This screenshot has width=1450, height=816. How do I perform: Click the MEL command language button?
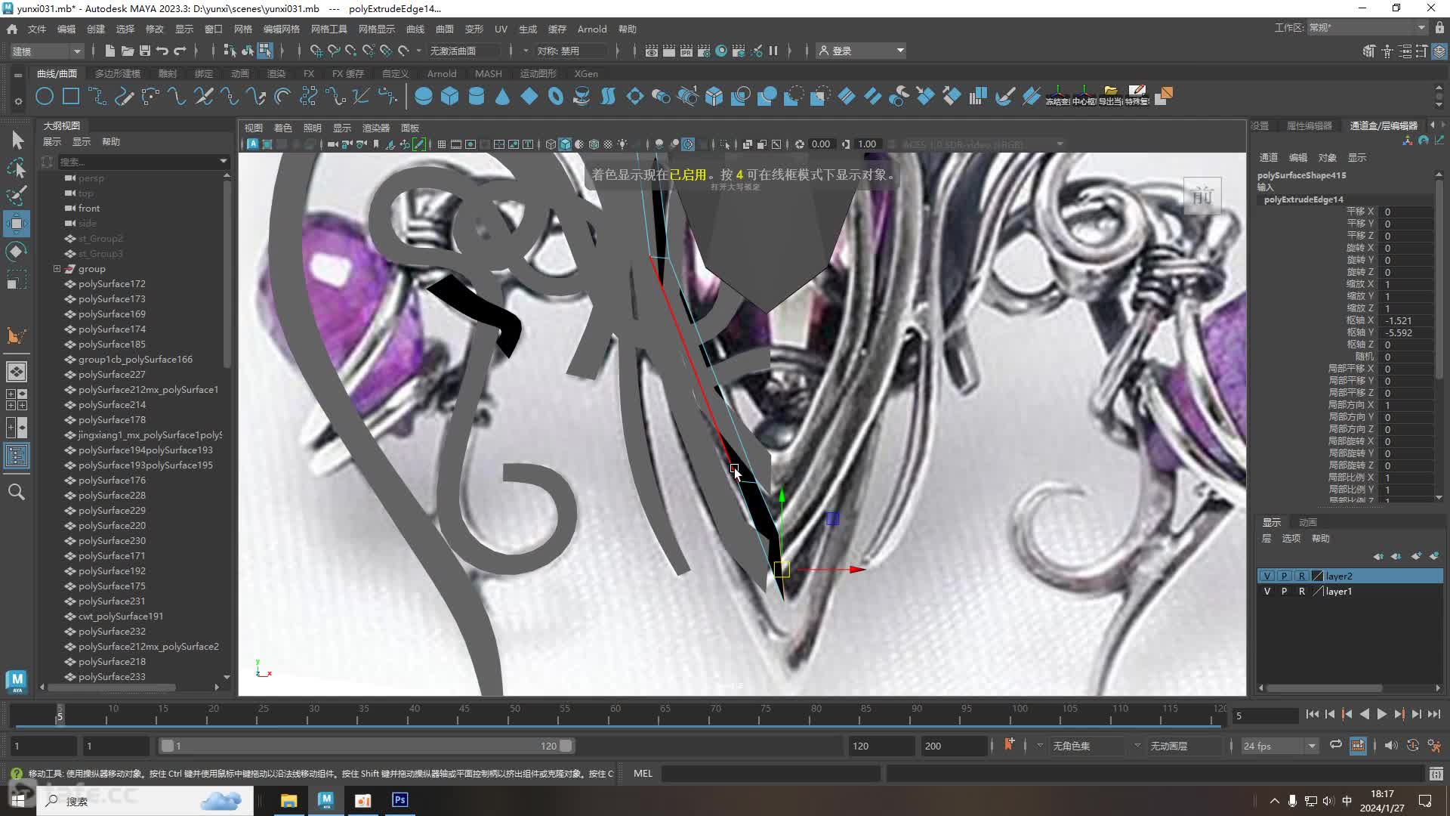pos(643,773)
